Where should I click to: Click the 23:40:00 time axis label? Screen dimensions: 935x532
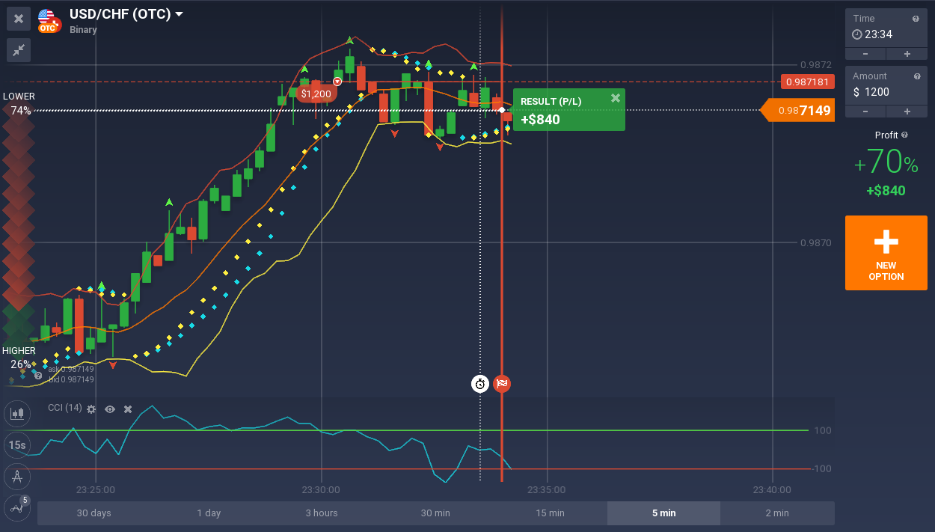[x=772, y=490]
